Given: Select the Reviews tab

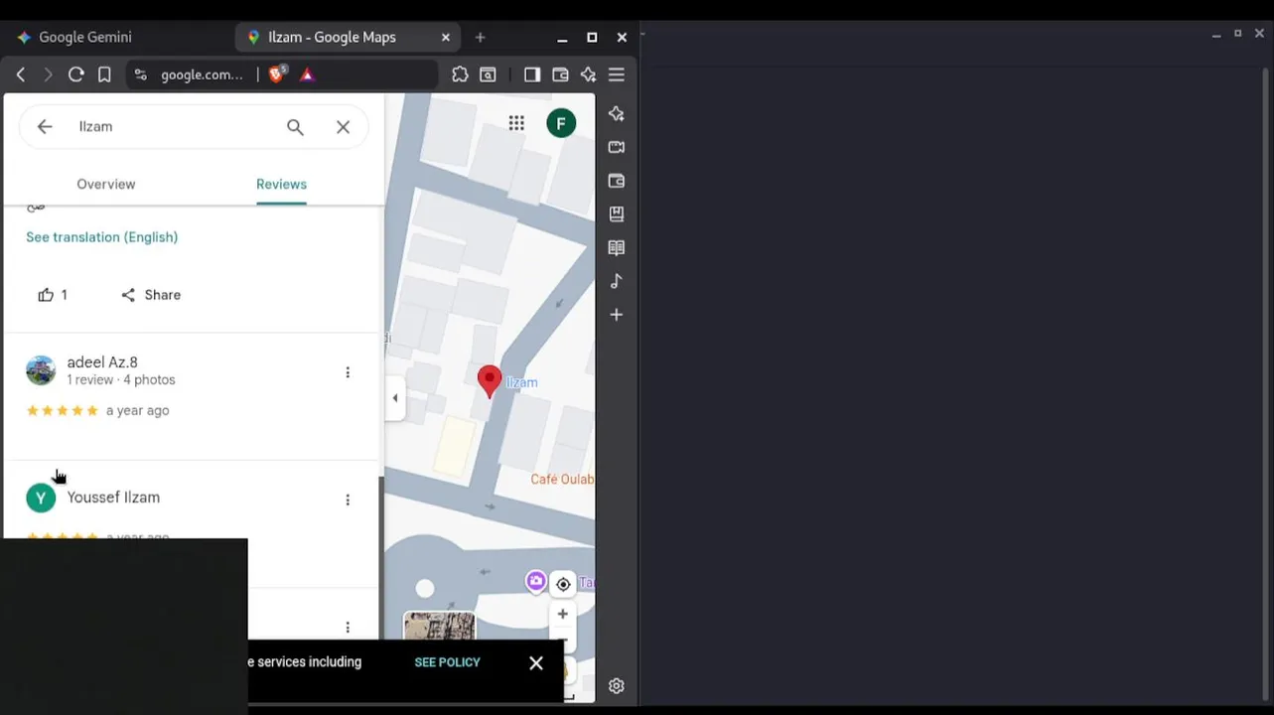Looking at the screenshot, I should (281, 184).
